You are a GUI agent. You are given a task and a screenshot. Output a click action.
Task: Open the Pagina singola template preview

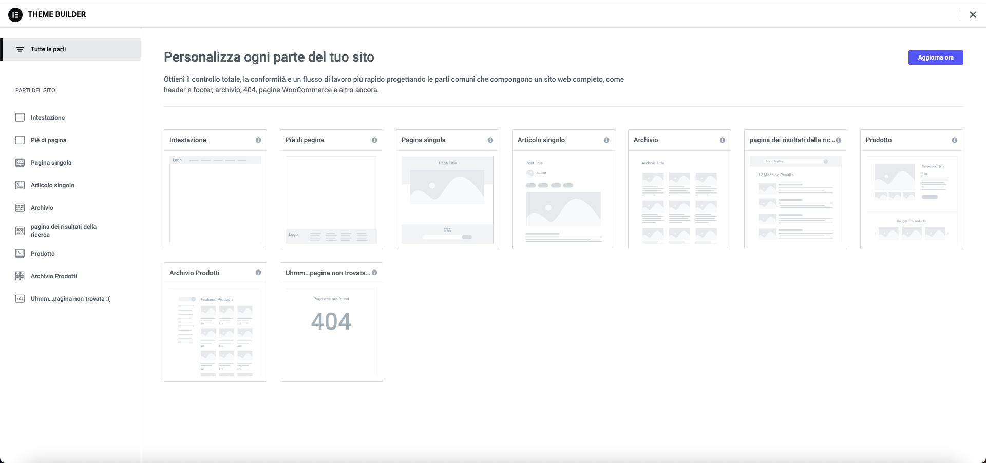click(447, 200)
